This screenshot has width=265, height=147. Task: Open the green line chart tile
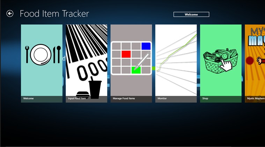click(x=176, y=56)
